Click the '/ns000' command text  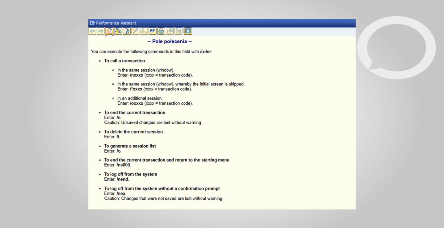coord(123,165)
